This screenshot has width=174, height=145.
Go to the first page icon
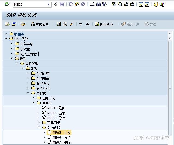(114, 4)
